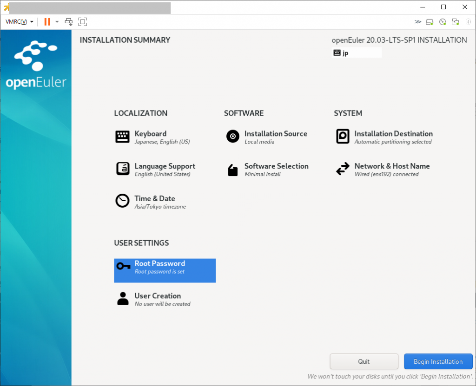Maximize the VMRC window
476x386 pixels.
[443, 7]
